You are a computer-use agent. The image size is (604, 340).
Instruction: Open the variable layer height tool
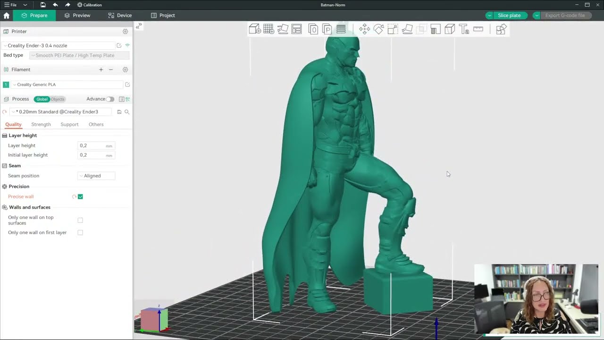coord(341,29)
